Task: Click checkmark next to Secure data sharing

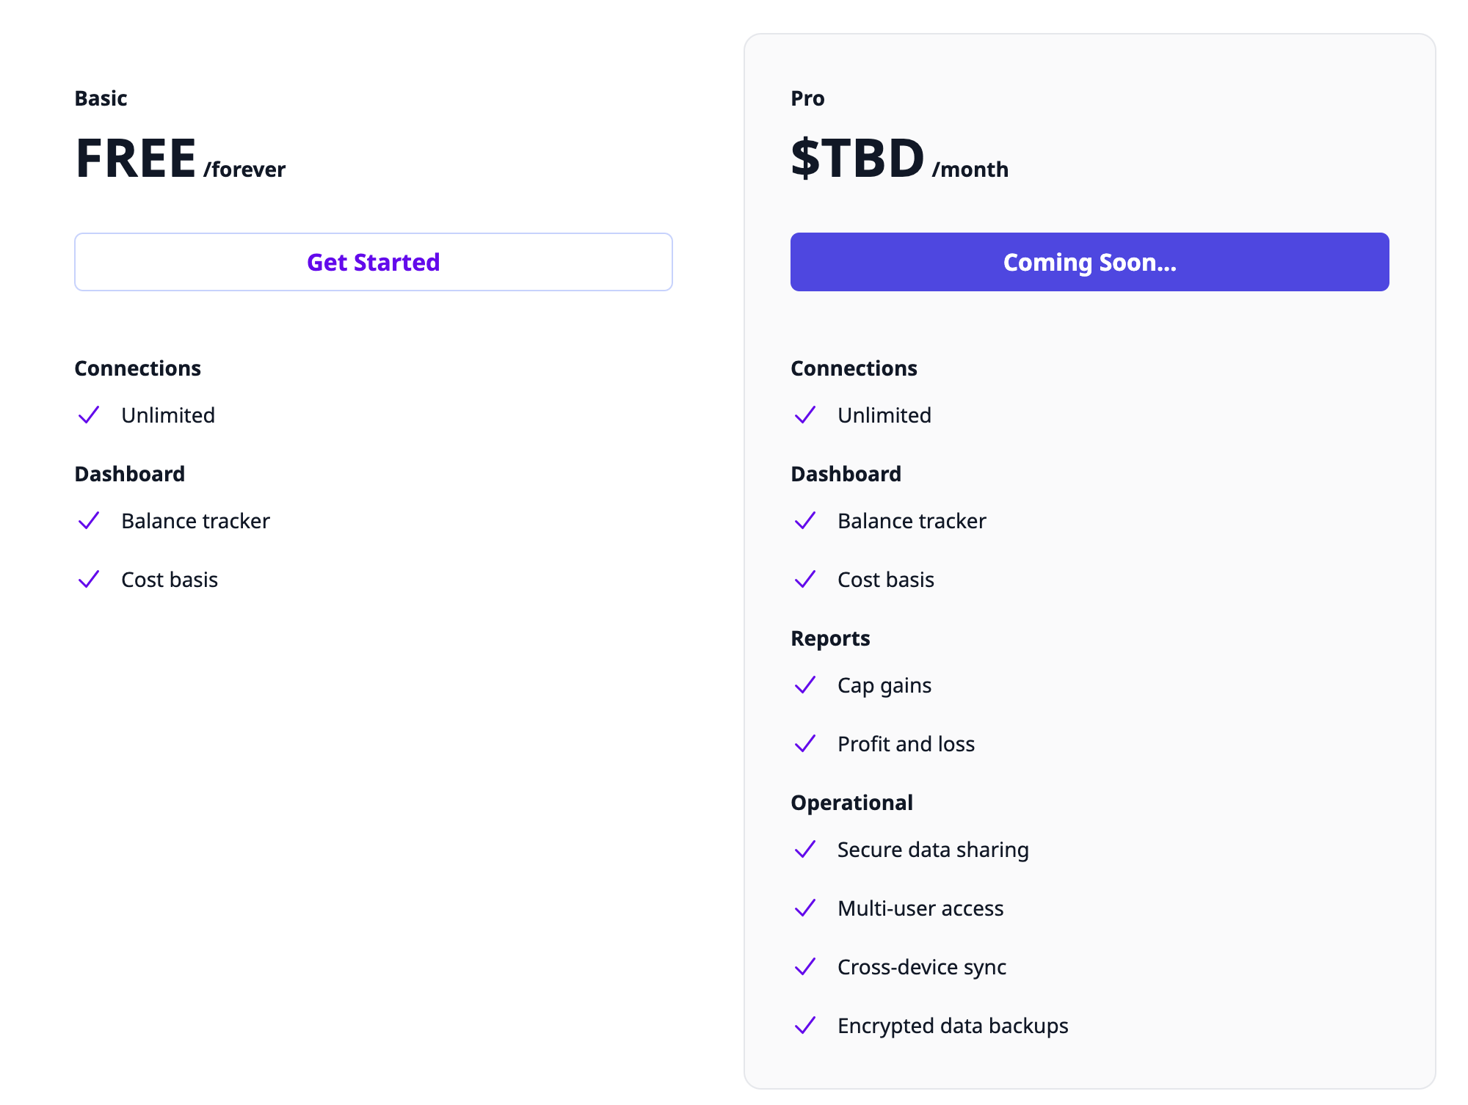Action: (x=805, y=850)
